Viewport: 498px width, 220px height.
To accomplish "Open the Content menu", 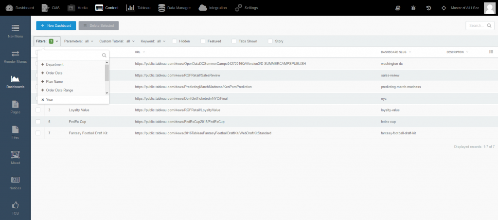I will (x=107, y=8).
